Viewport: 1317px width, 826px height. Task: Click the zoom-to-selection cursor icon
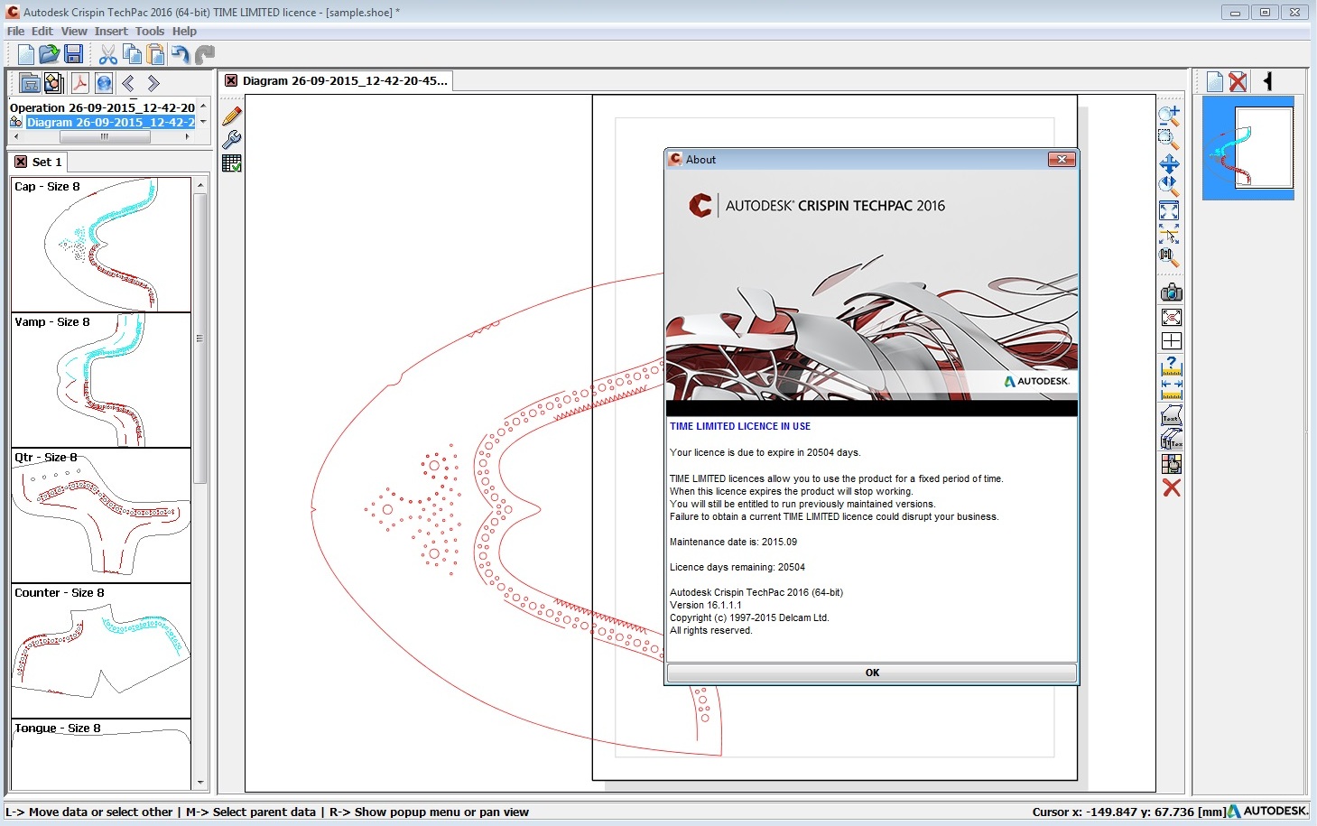pos(1169,237)
